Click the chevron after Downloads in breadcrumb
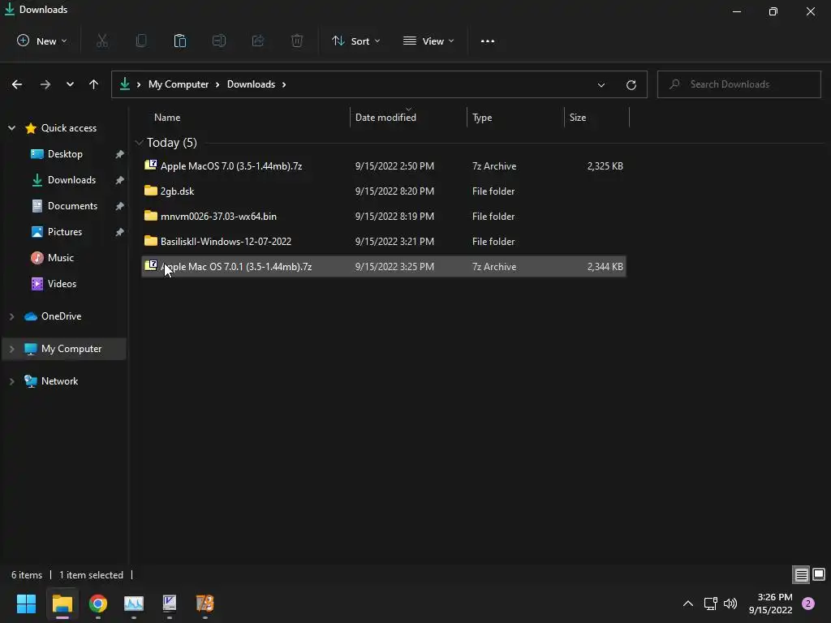This screenshot has height=623, width=831. pos(284,84)
